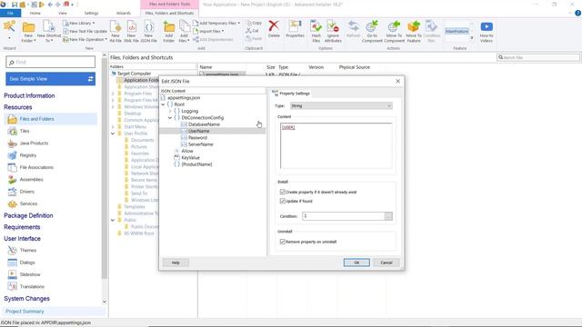This screenshot has width=582, height=327.
Task: Click the Copy ribbon item
Action: [x=255, y=23]
